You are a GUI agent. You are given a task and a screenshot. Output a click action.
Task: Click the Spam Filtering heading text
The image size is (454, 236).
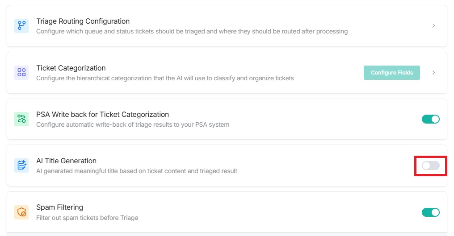pos(59,207)
